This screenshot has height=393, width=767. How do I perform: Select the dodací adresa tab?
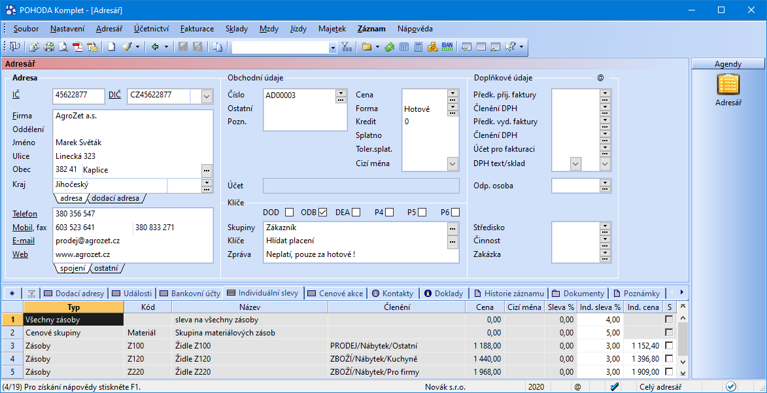pos(116,199)
